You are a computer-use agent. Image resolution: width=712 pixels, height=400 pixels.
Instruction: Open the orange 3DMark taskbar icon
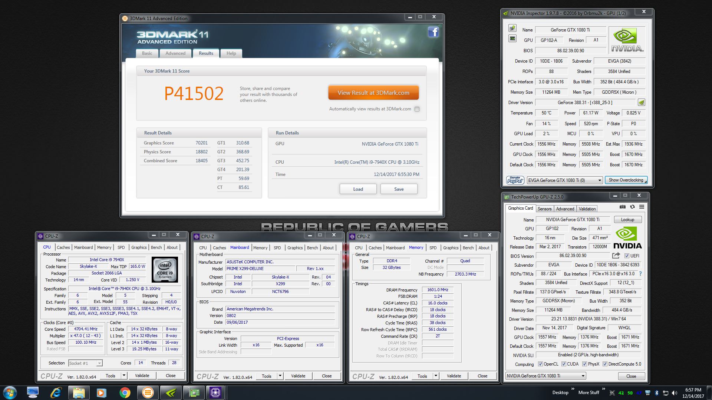148,393
